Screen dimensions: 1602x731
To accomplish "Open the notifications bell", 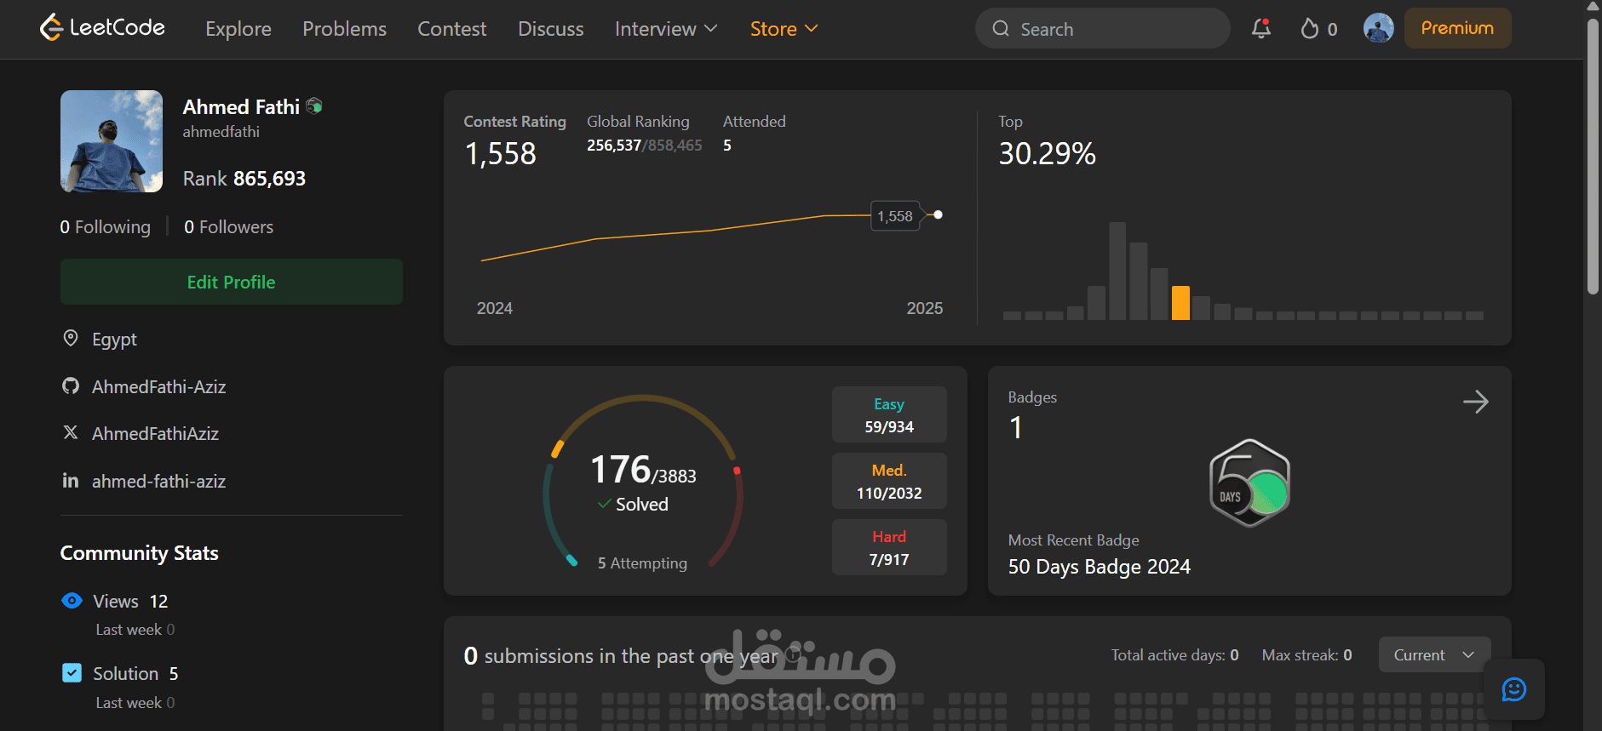I will tap(1261, 28).
